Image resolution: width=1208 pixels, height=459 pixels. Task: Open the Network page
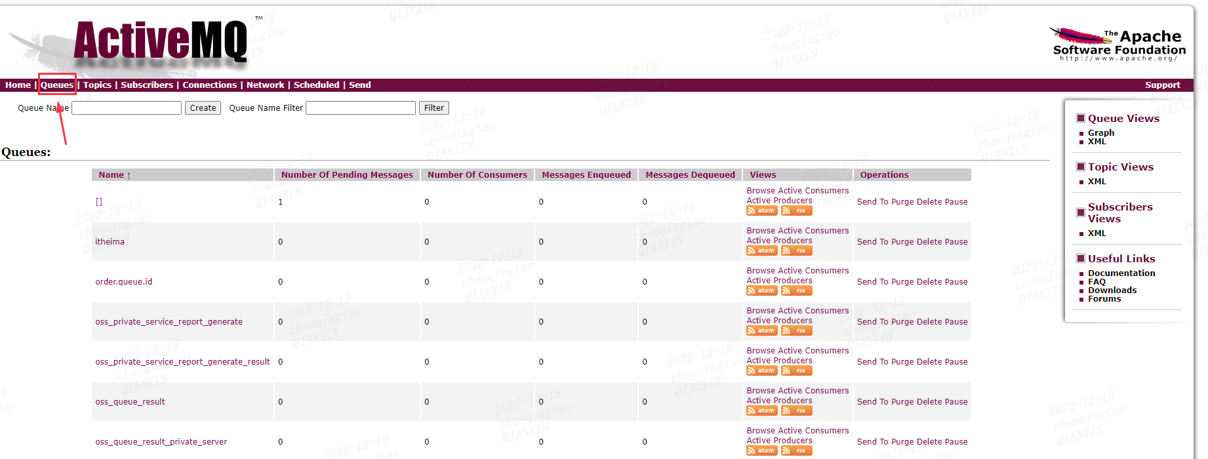[x=265, y=85]
